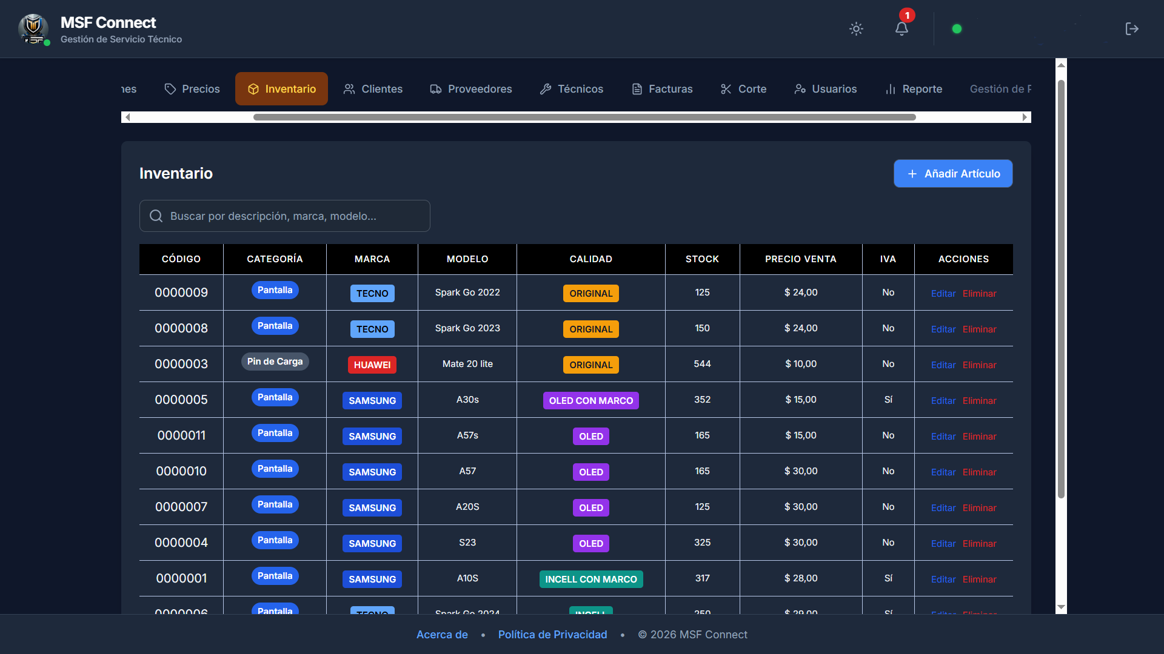This screenshot has height=654, width=1164.
Task: Click code cell 0000011
Action: tap(181, 435)
